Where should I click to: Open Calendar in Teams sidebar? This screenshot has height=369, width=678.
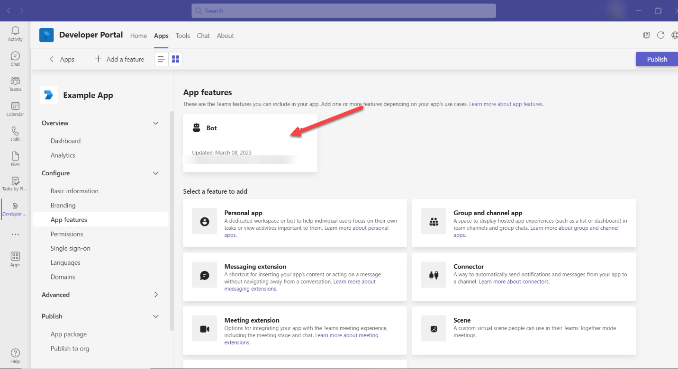click(15, 109)
